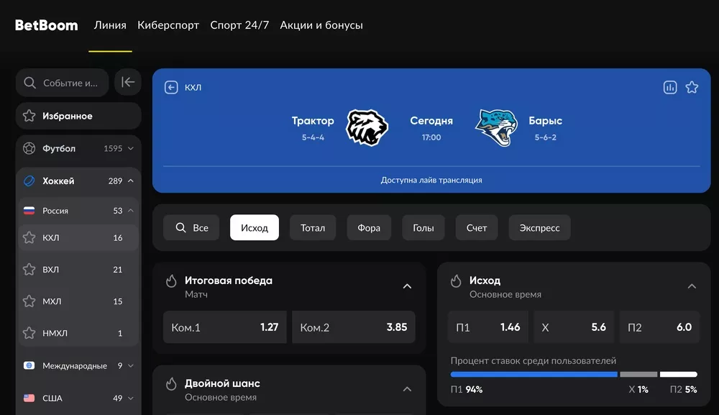Image resolution: width=719 pixels, height=415 pixels.
Task: Click the Трактор team logo
Action: (367, 127)
